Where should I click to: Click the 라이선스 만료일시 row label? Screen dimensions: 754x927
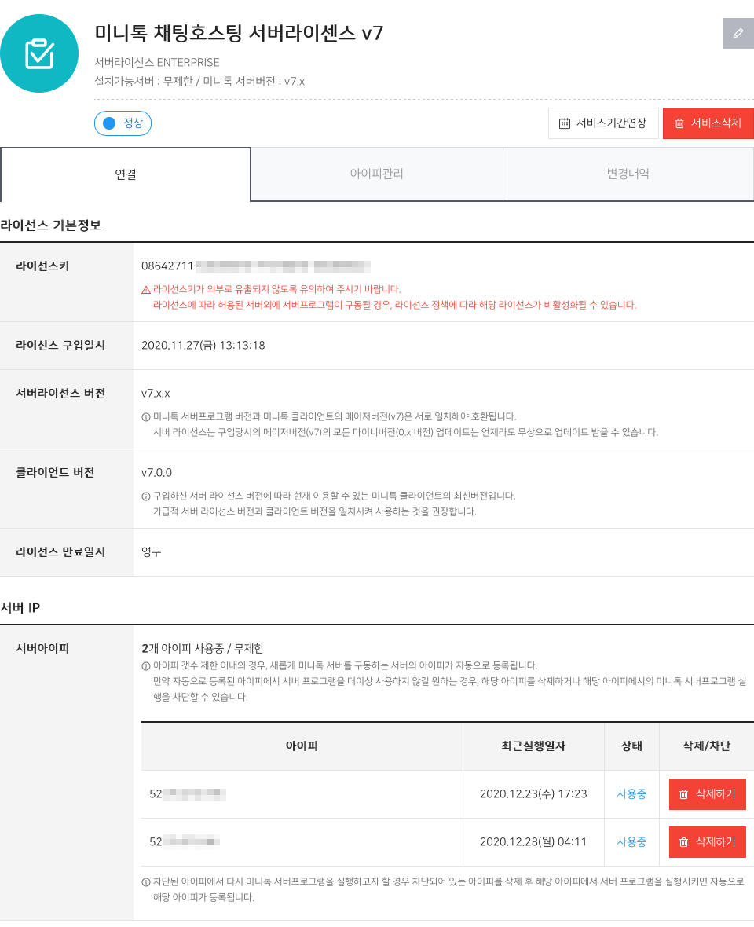click(60, 552)
